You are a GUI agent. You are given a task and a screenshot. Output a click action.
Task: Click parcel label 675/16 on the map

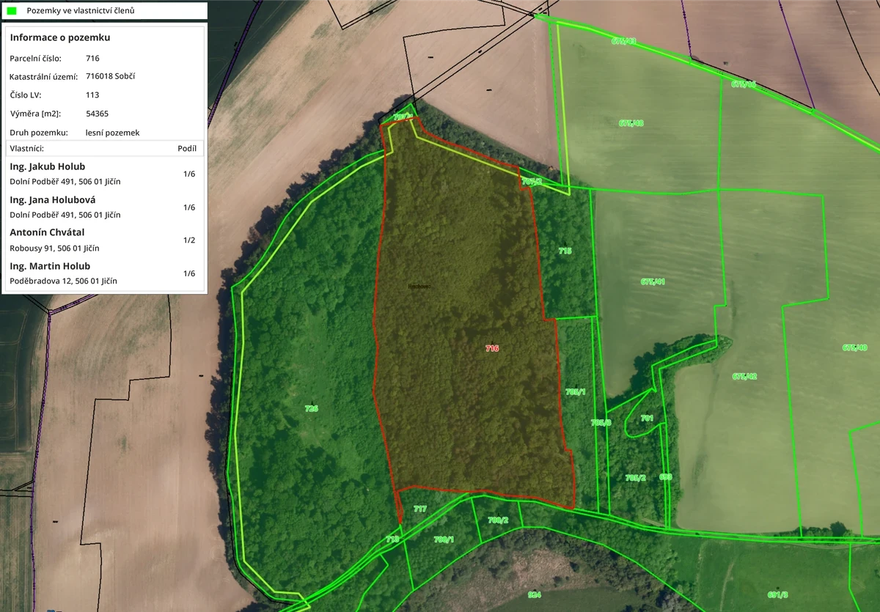click(x=744, y=84)
